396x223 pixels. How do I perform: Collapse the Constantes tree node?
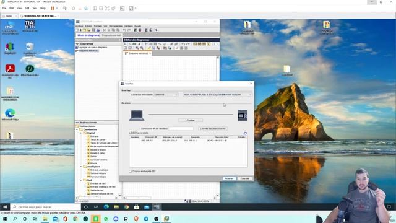pyautogui.click(x=77, y=129)
